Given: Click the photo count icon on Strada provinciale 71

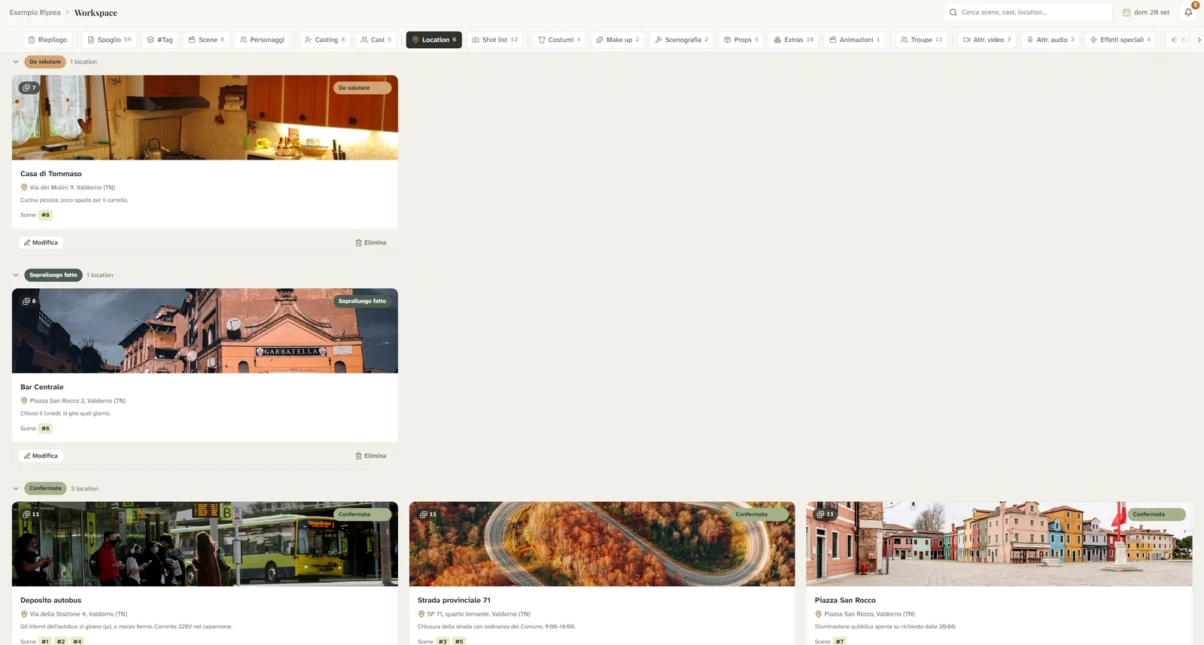Looking at the screenshot, I should 424,514.
